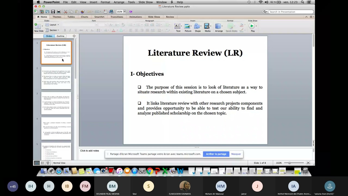This screenshot has width=348, height=196.
Task: Switch to Slide Sorter view icon
Action: pyautogui.click(x=42, y=163)
